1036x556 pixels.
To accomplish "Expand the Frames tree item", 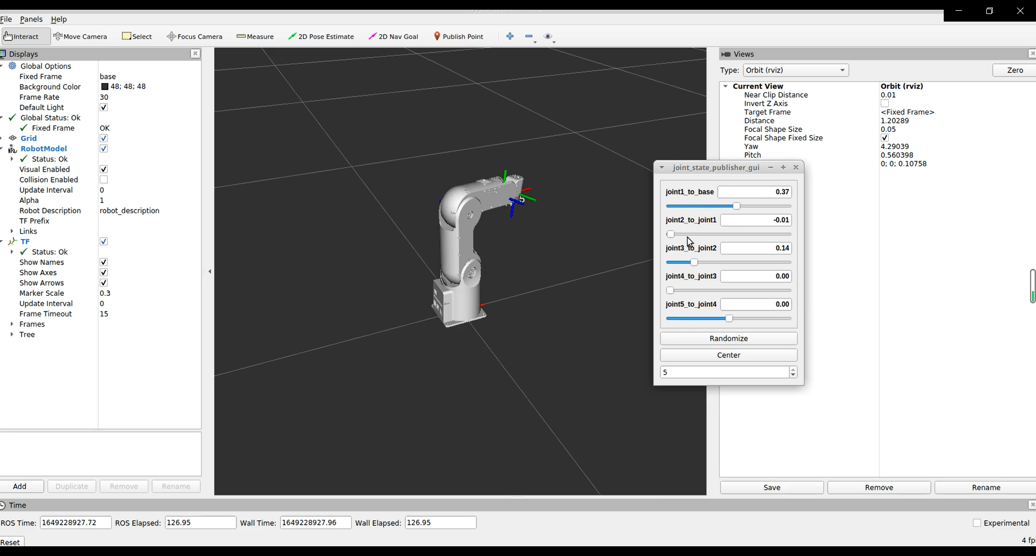I will (12, 324).
